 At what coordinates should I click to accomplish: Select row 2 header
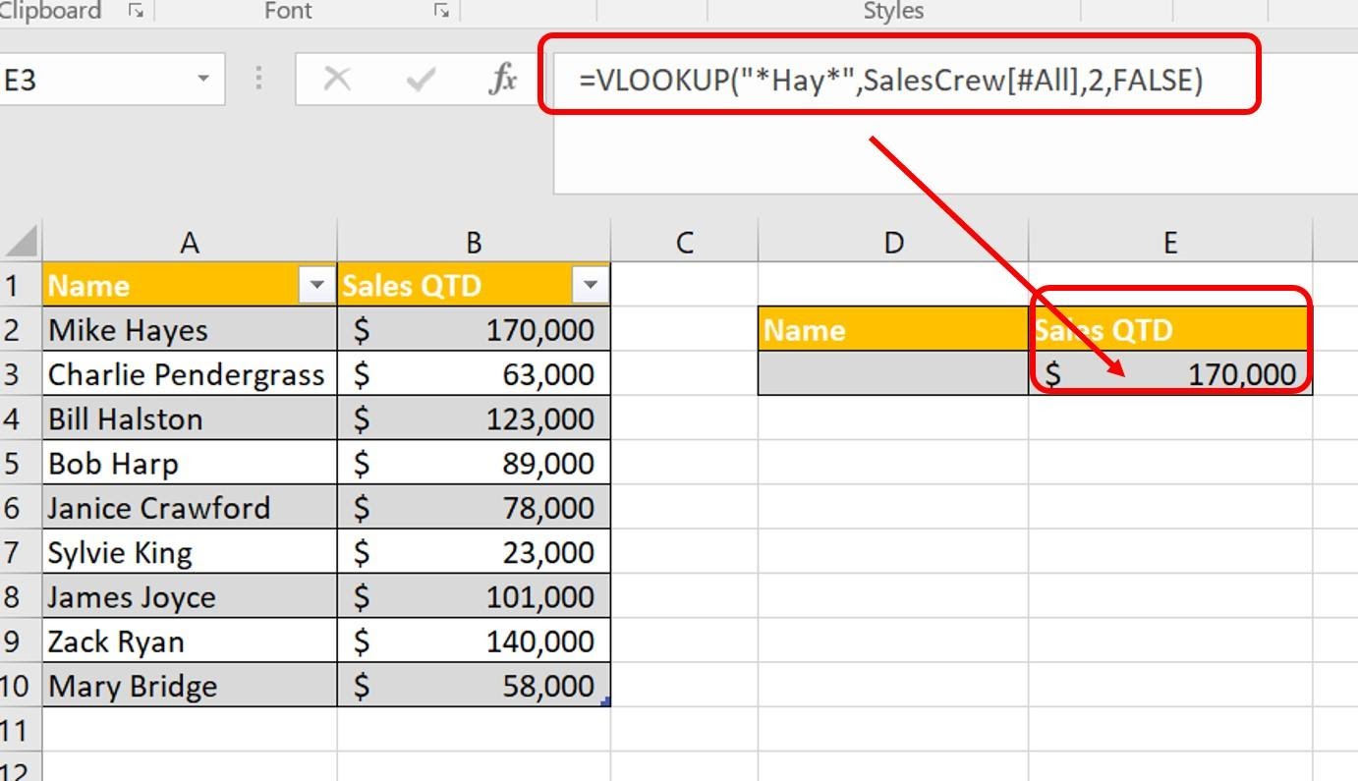[x=21, y=330]
